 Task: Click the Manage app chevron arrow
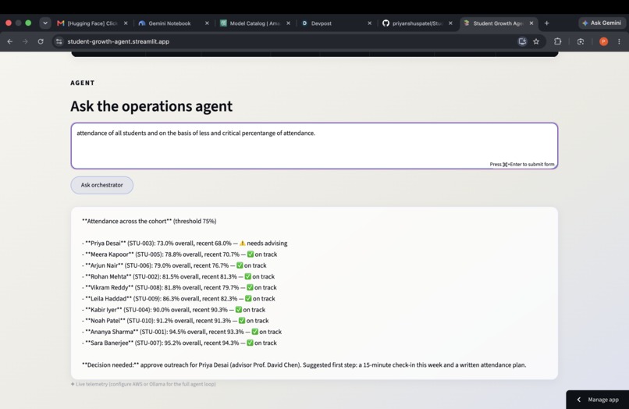coord(578,400)
